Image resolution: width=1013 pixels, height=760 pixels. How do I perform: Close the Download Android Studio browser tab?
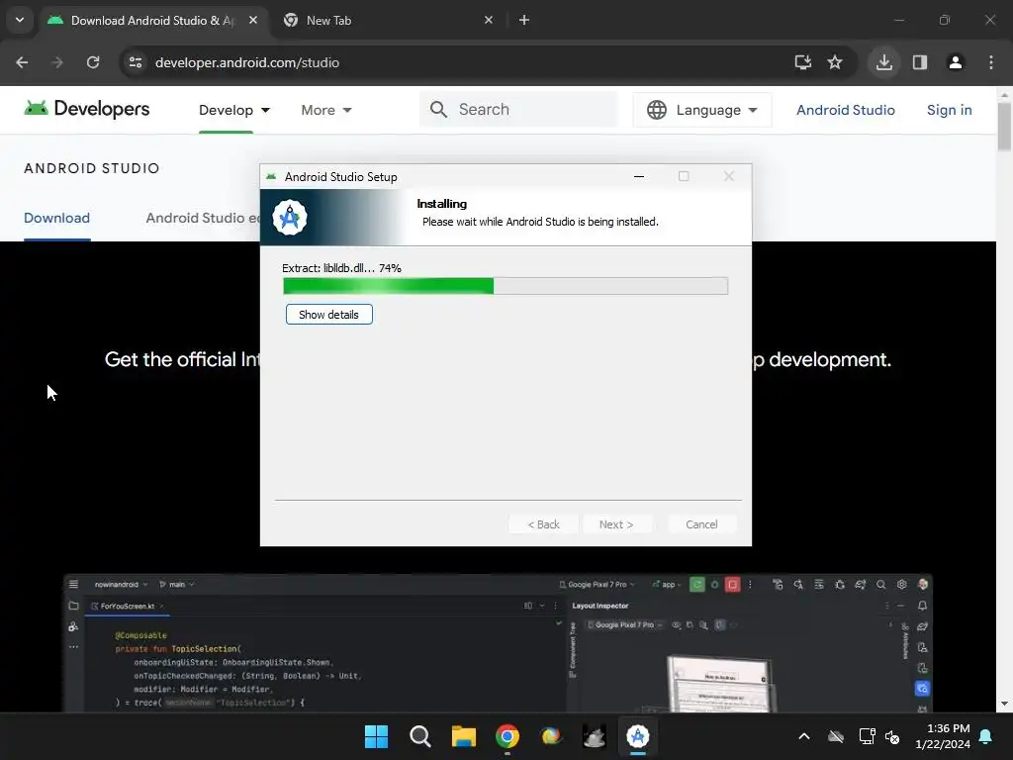[253, 20]
